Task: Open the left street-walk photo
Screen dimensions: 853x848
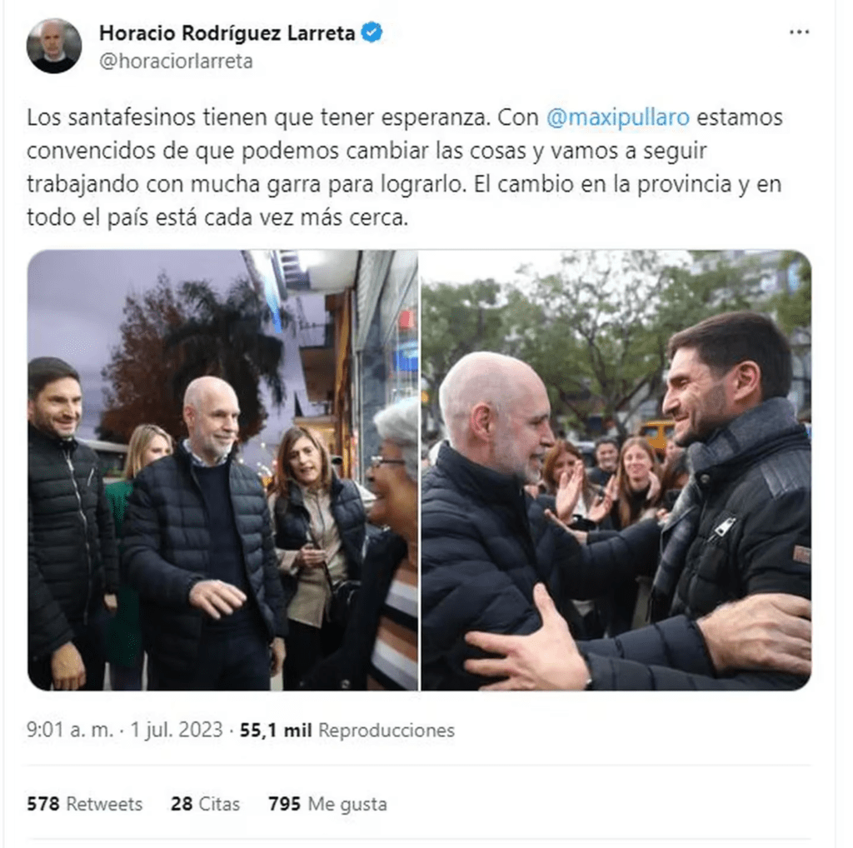Action: [222, 471]
